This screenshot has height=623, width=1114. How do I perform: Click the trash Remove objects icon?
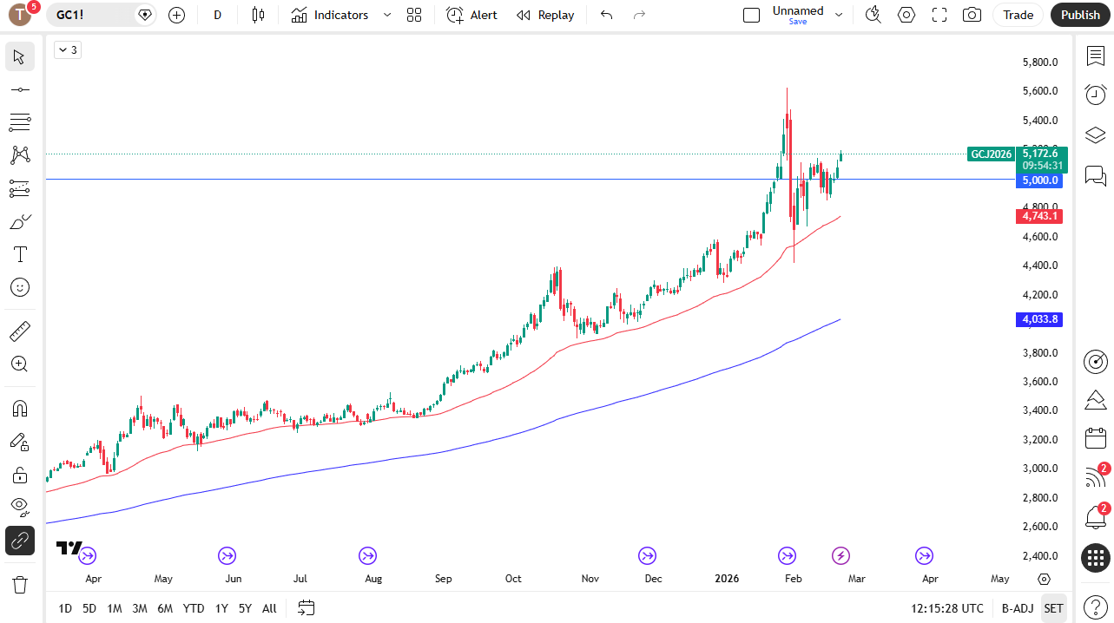pyautogui.click(x=19, y=584)
